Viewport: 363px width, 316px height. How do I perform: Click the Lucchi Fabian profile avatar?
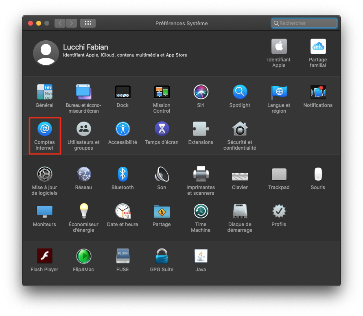(x=46, y=53)
